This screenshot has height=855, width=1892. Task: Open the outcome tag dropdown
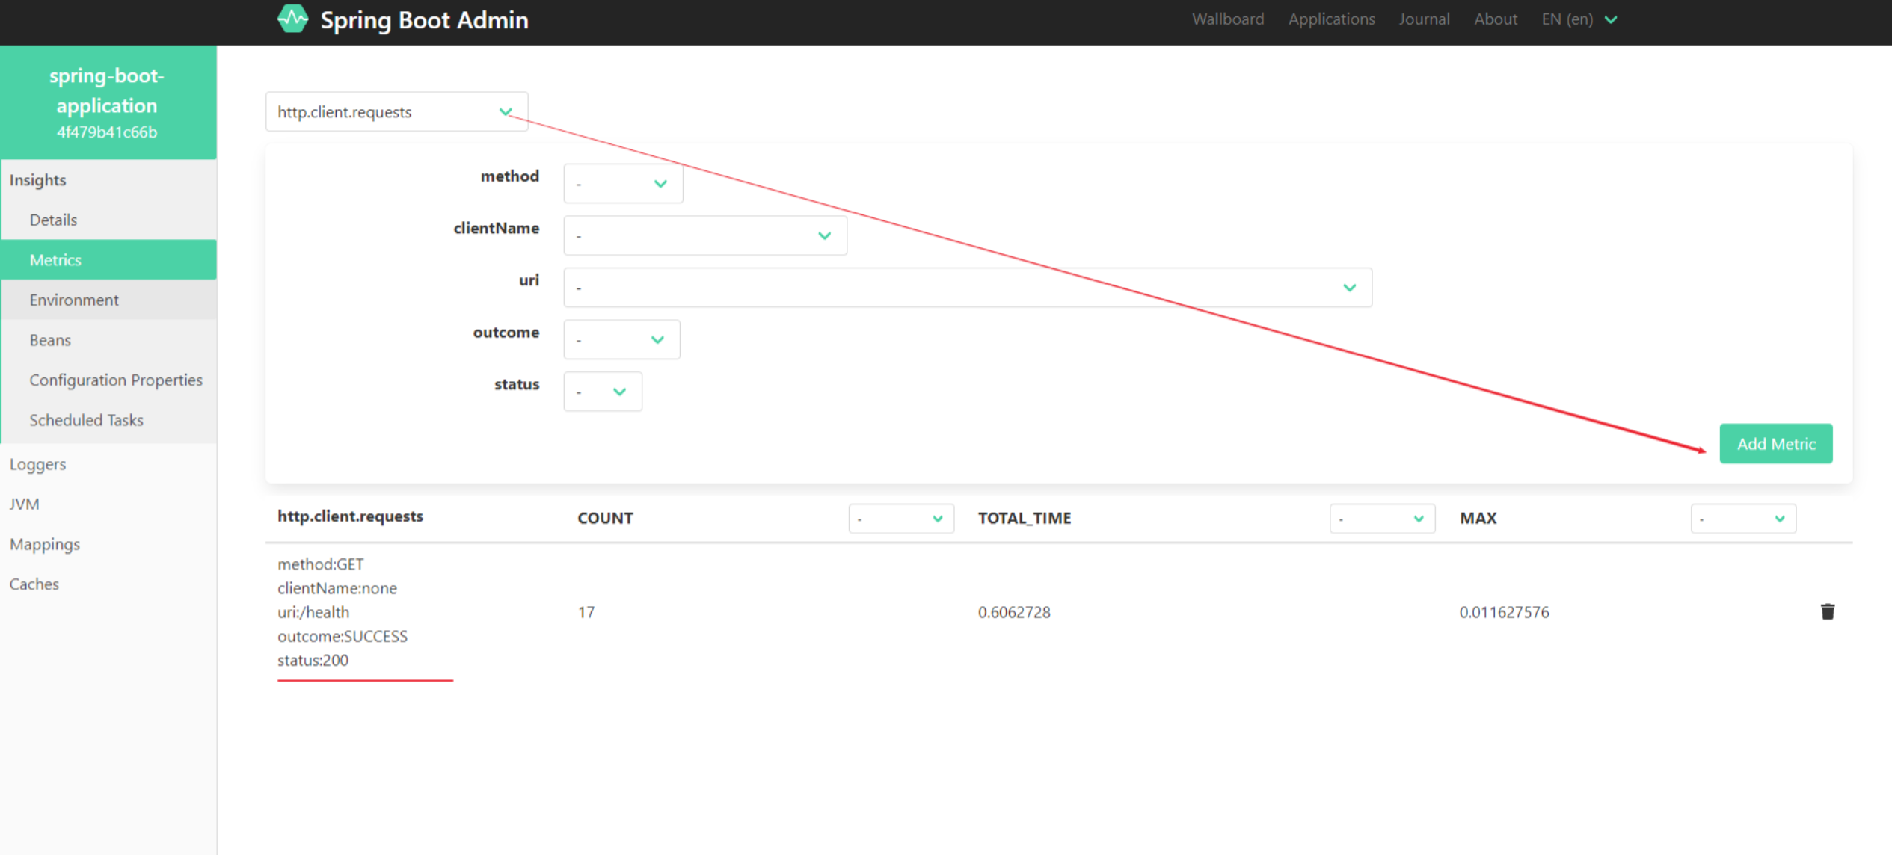click(621, 339)
